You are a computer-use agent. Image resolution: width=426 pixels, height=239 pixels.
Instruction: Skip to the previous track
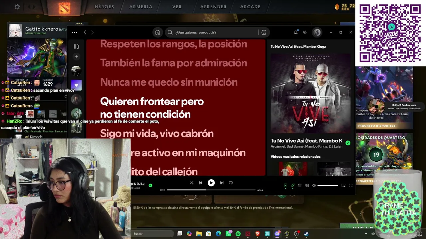(x=200, y=183)
